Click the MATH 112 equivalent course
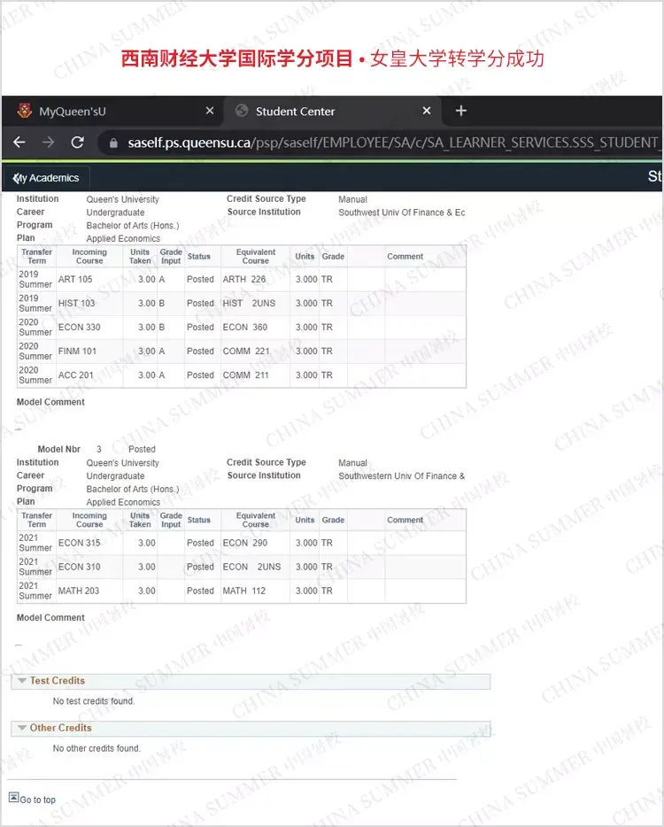Viewport: 664px width, 827px height. [x=243, y=591]
